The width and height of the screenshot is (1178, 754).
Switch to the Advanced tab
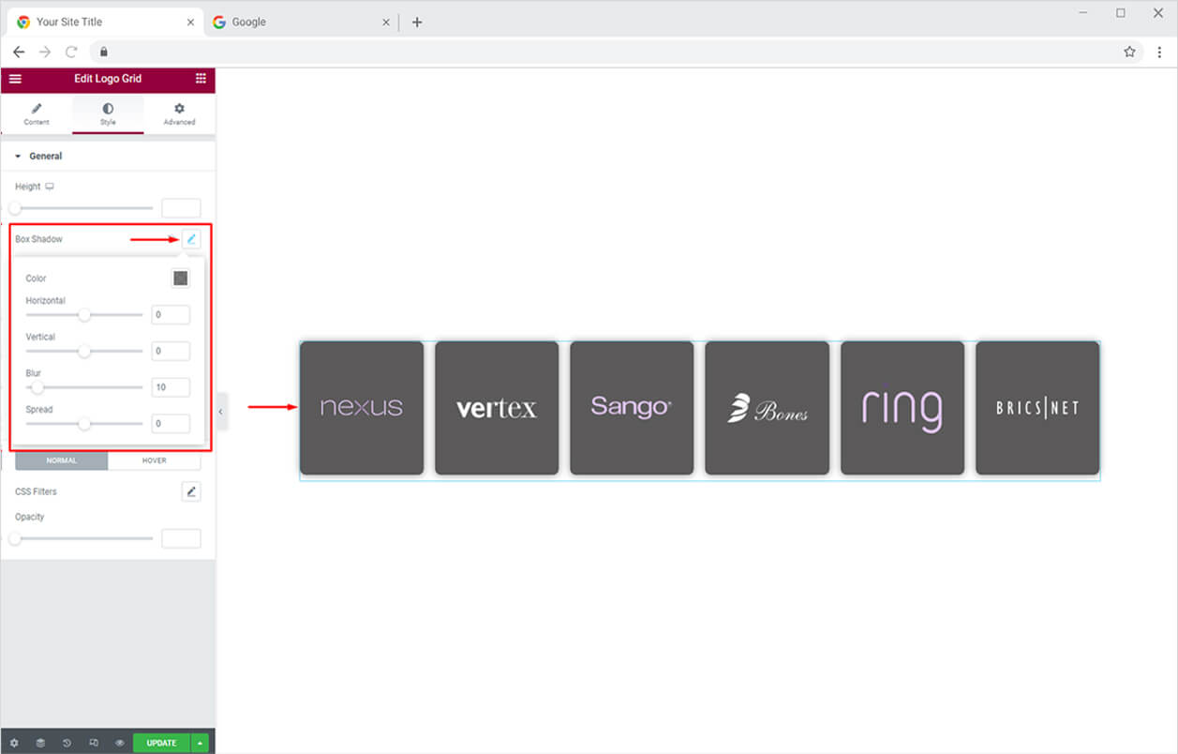point(179,114)
